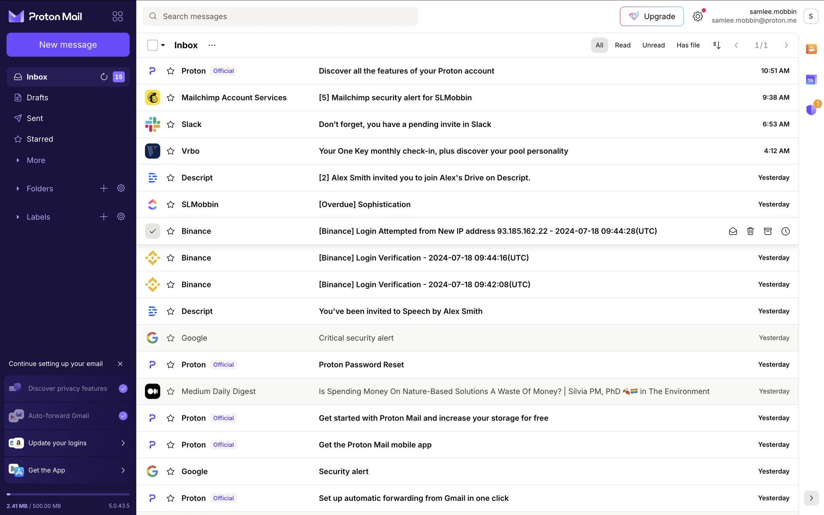Open the settings gear in top bar
This screenshot has height=515, width=824.
(698, 16)
